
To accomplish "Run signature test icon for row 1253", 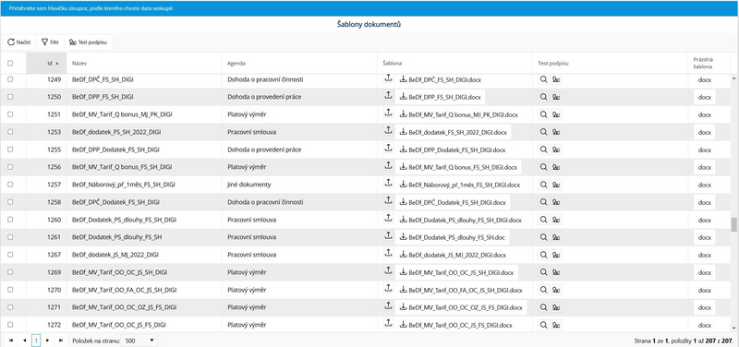I will click(556, 132).
